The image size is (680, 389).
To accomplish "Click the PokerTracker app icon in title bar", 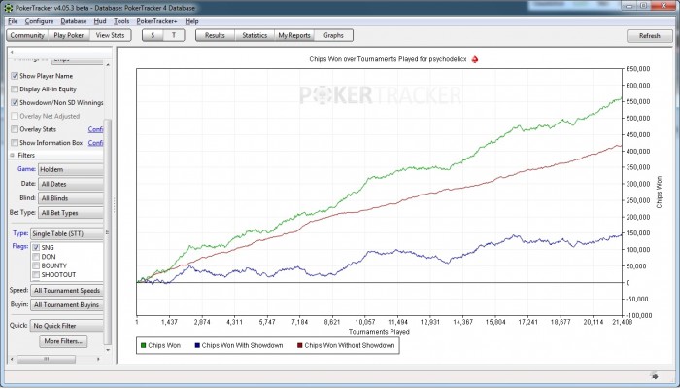I will tap(8, 8).
